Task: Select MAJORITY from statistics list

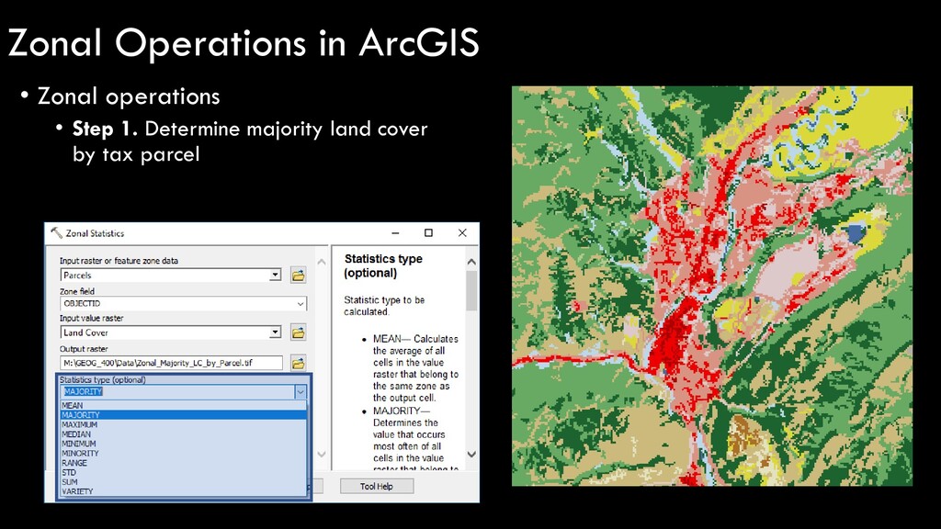Action: 183,415
